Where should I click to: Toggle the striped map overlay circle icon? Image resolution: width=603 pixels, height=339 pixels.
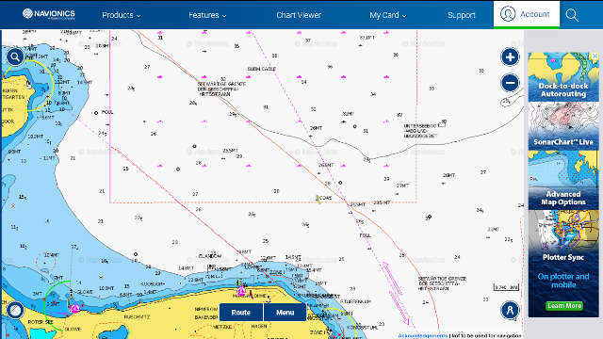15,310
